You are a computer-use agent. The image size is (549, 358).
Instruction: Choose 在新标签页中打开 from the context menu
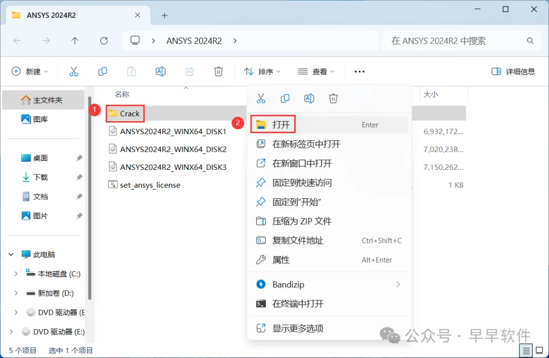[x=329, y=144]
